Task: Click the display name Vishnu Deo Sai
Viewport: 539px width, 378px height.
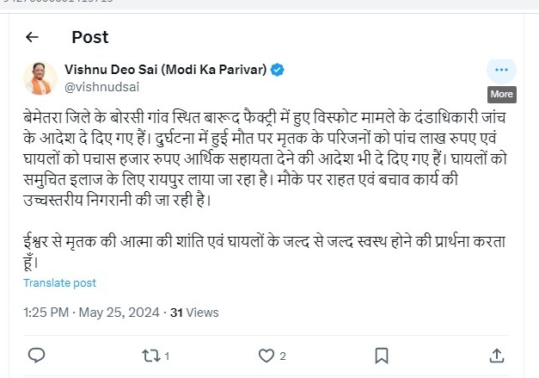Action: pos(165,69)
